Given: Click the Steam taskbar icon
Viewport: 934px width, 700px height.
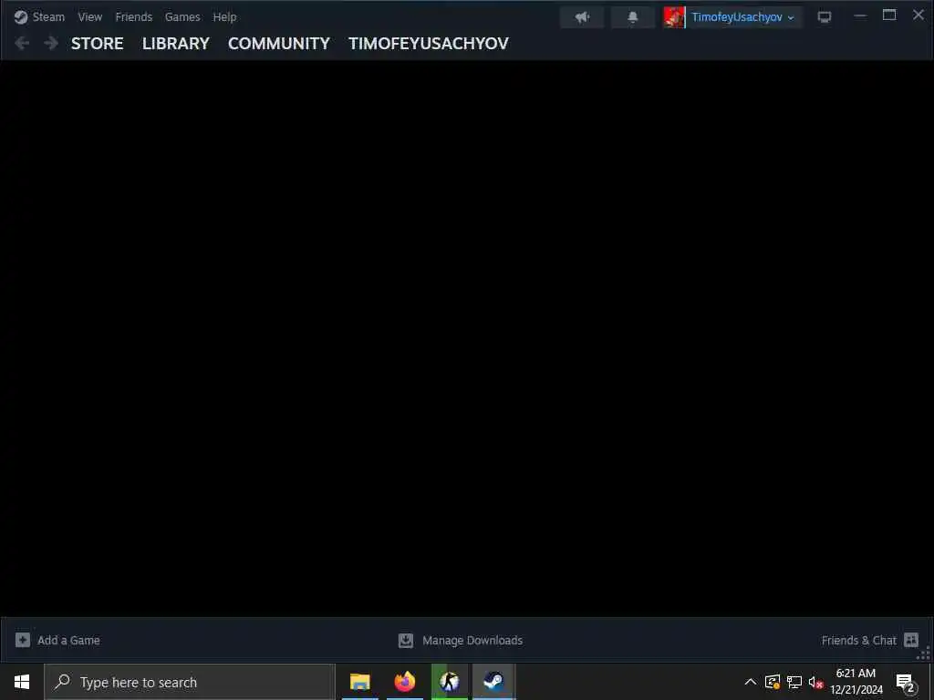Looking at the screenshot, I should pos(493,682).
